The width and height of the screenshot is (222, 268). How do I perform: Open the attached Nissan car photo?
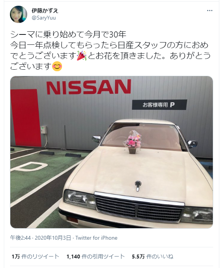click(112, 152)
